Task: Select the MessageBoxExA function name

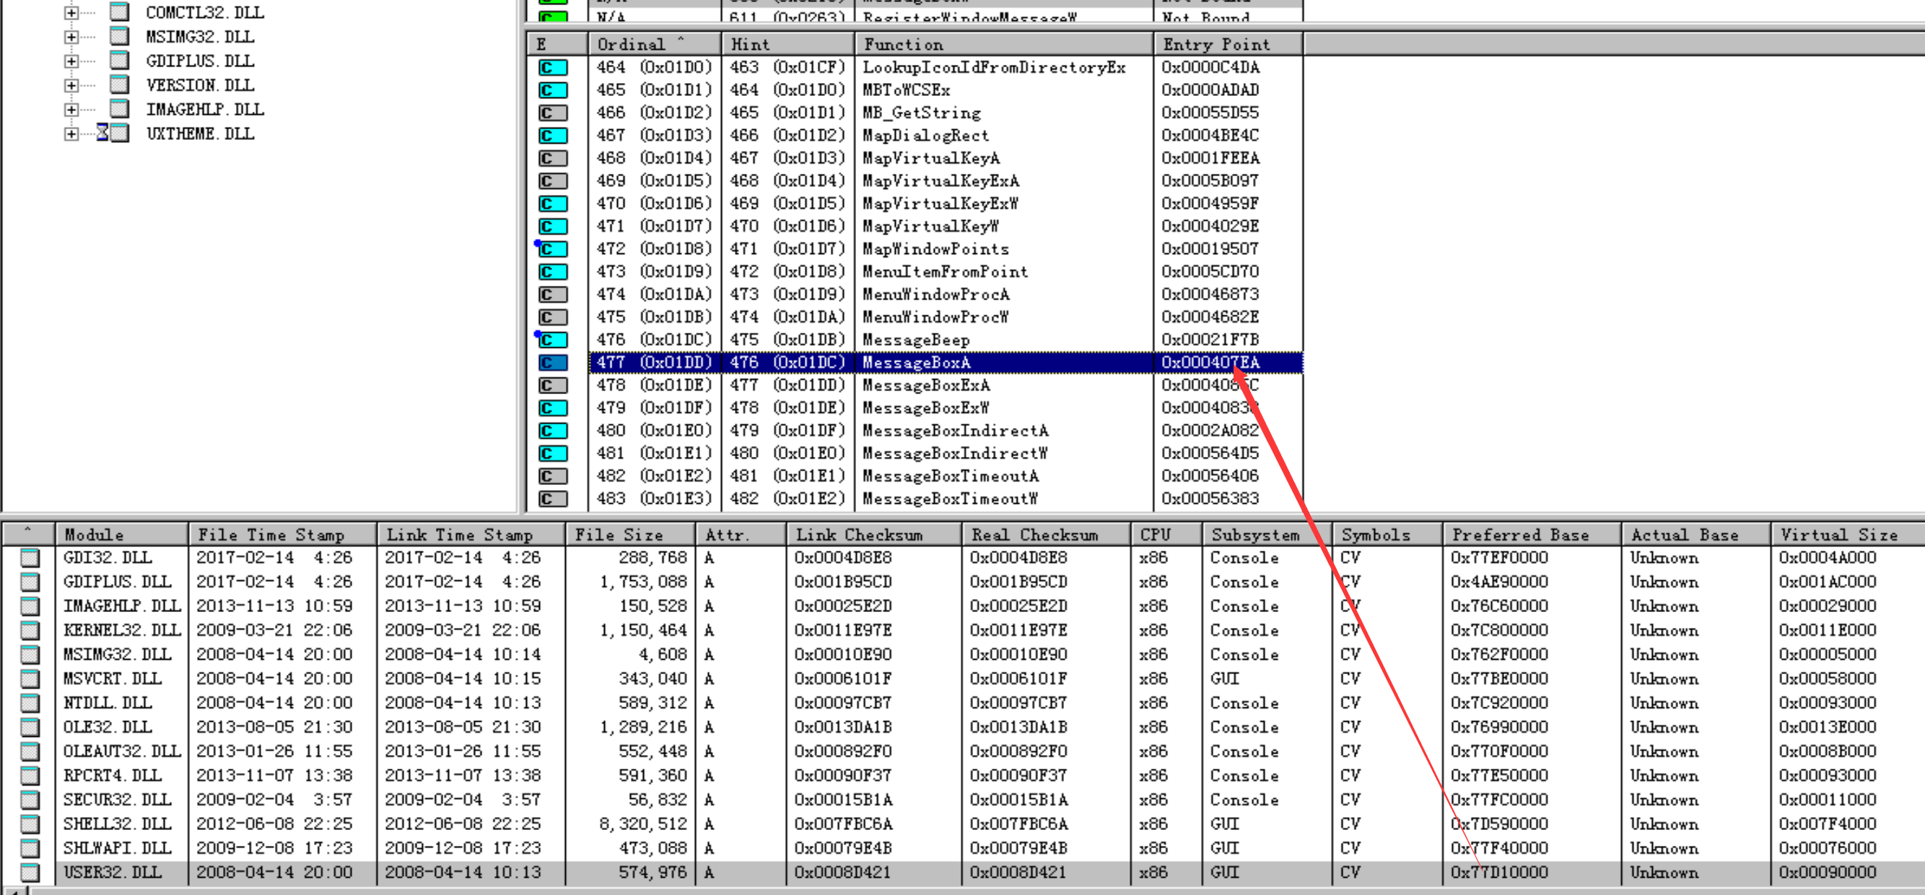Action: [926, 385]
